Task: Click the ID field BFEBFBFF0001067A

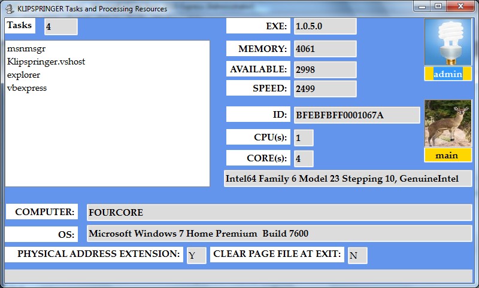Action: click(357, 115)
